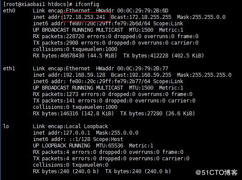
Task: Click the MTU:65536 value for loopback
Action: pos(110,145)
